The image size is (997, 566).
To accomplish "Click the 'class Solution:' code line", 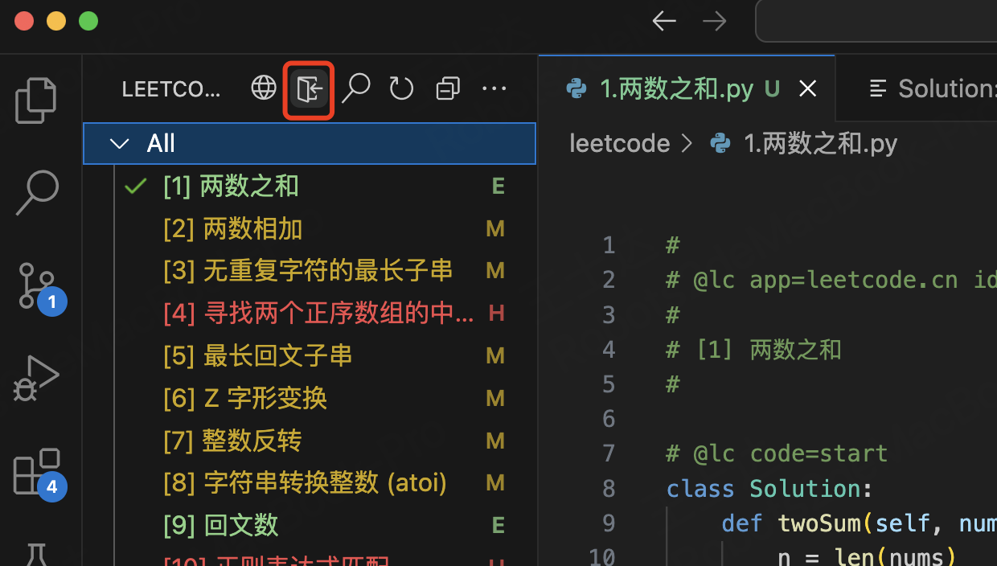I will point(769,489).
